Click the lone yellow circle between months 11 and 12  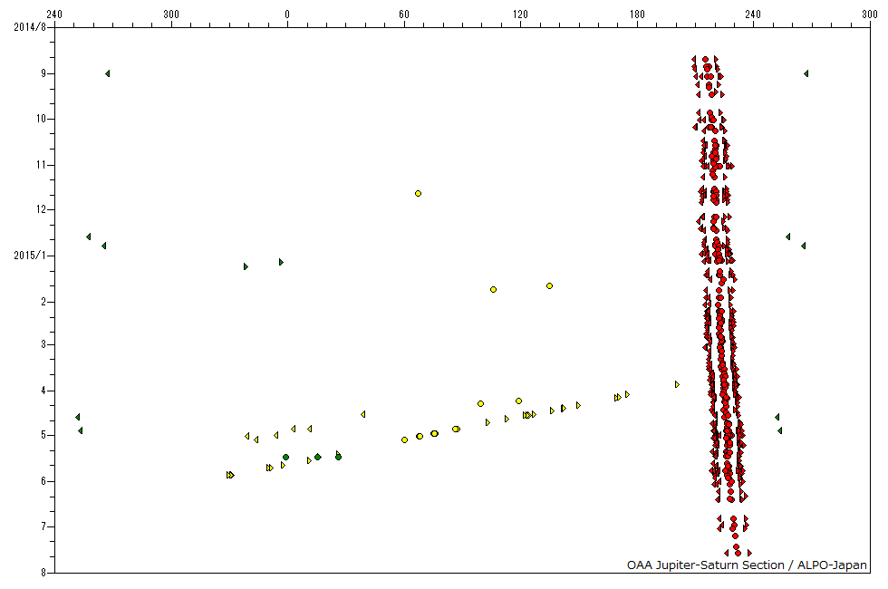pyautogui.click(x=418, y=194)
